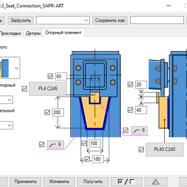Image resolution: width=187 pixels, height=187 pixels.
Task: Toggle checkbox for left weld size 6
Action: pyautogui.click(x=42, y=144)
